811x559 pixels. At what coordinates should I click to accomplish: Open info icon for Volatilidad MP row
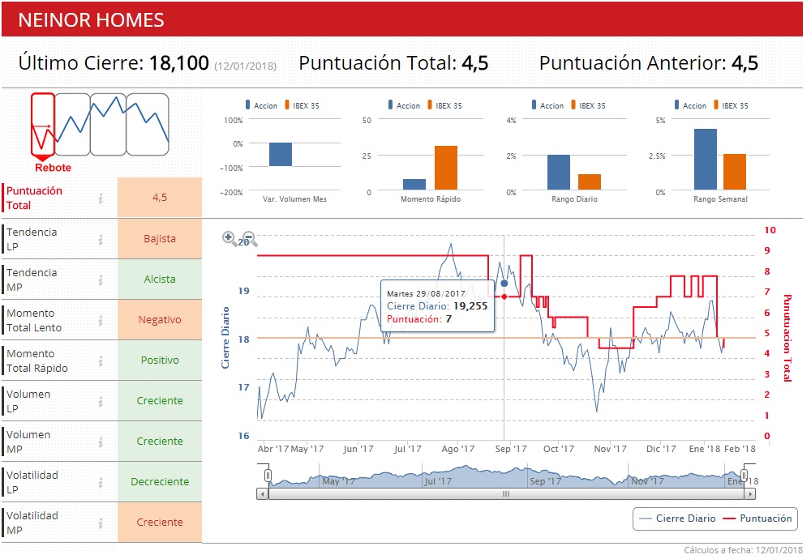pos(101,523)
